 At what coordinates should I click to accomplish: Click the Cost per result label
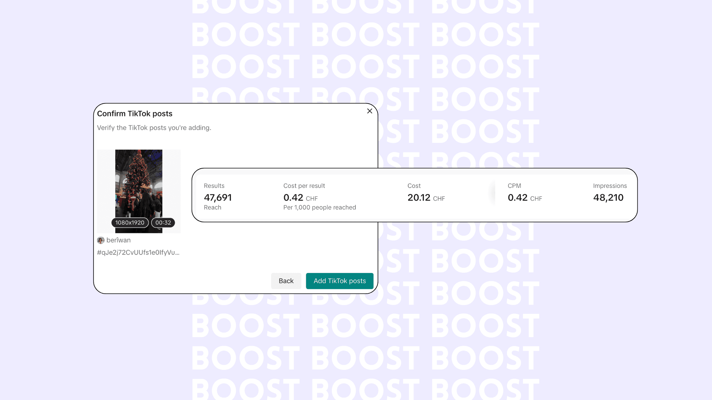point(304,186)
